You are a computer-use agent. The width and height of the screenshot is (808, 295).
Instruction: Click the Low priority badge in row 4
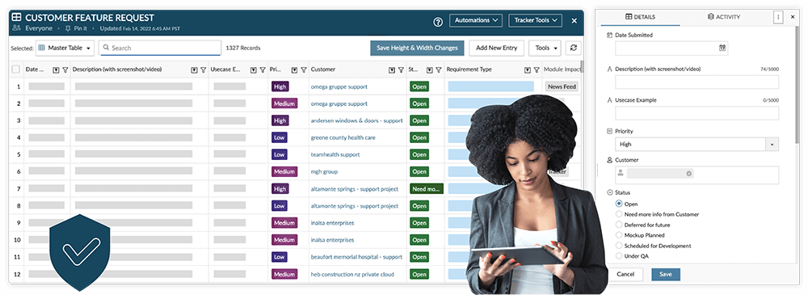click(280, 137)
